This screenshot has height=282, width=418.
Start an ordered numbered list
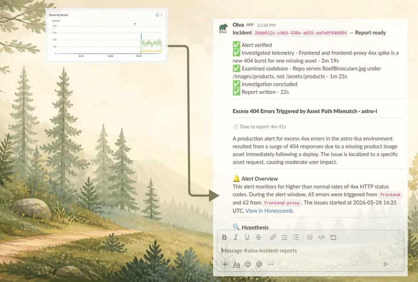[x=284, y=237]
